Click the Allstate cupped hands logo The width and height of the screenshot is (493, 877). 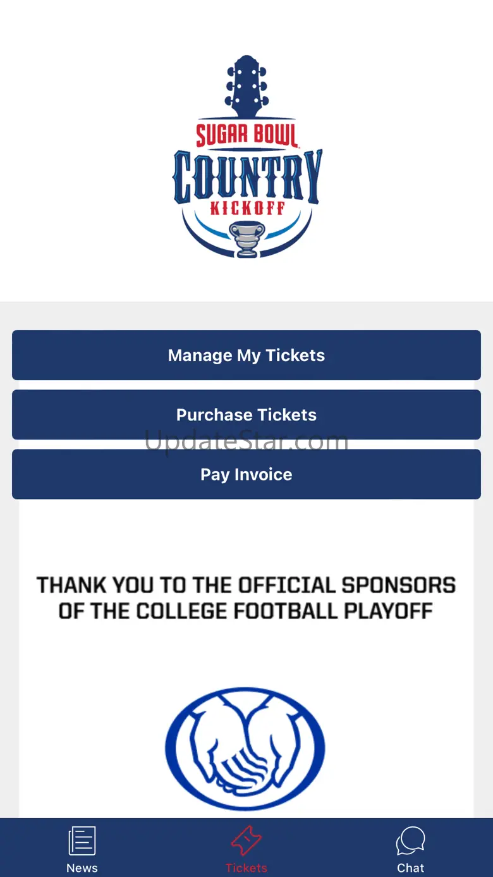[x=245, y=749]
